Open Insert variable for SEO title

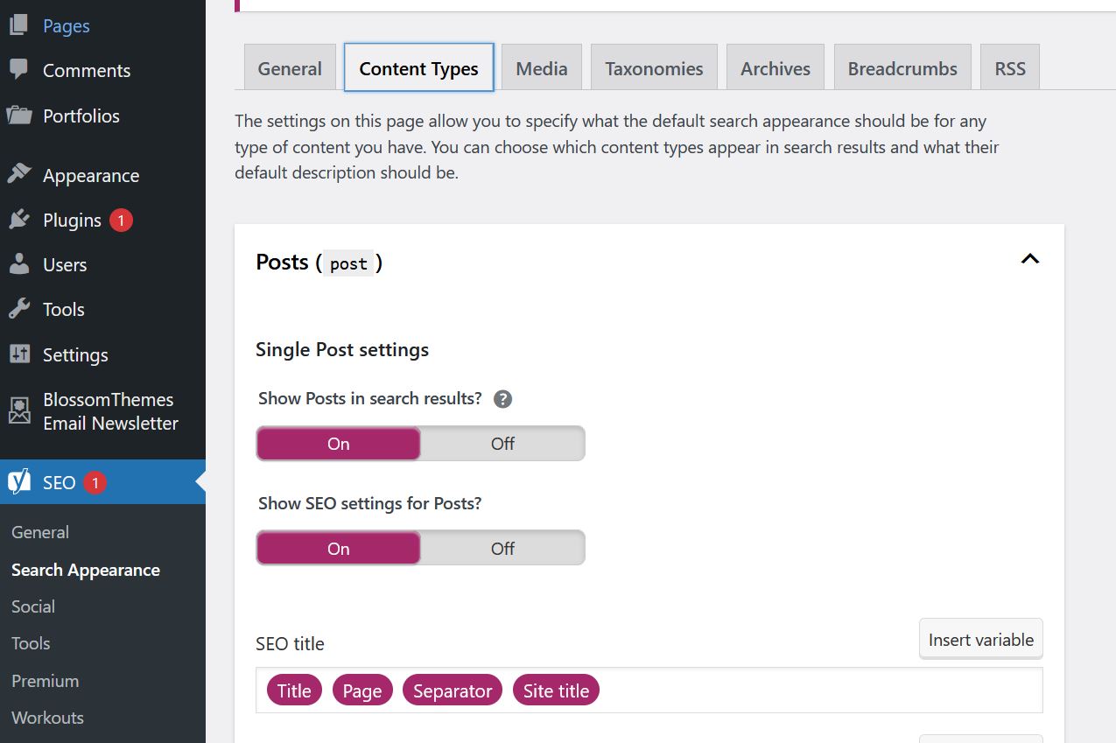point(980,640)
